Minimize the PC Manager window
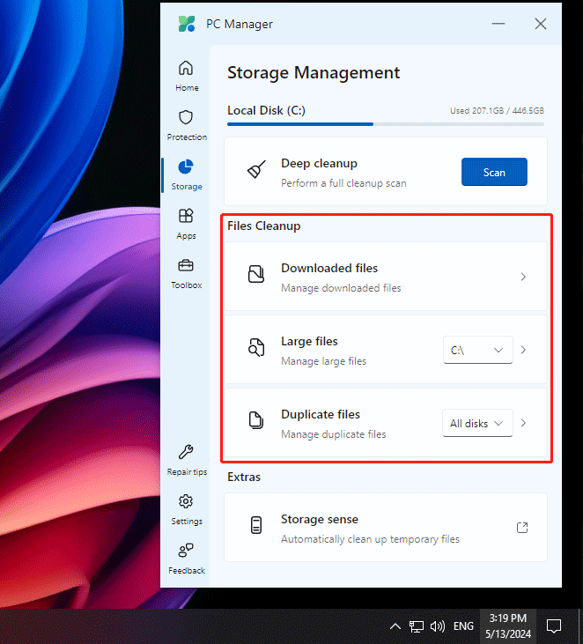 pyautogui.click(x=498, y=24)
